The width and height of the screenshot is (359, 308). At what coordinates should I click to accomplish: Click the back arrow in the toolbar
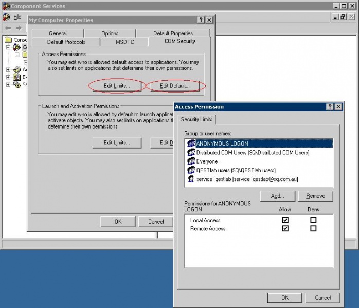coord(8,28)
